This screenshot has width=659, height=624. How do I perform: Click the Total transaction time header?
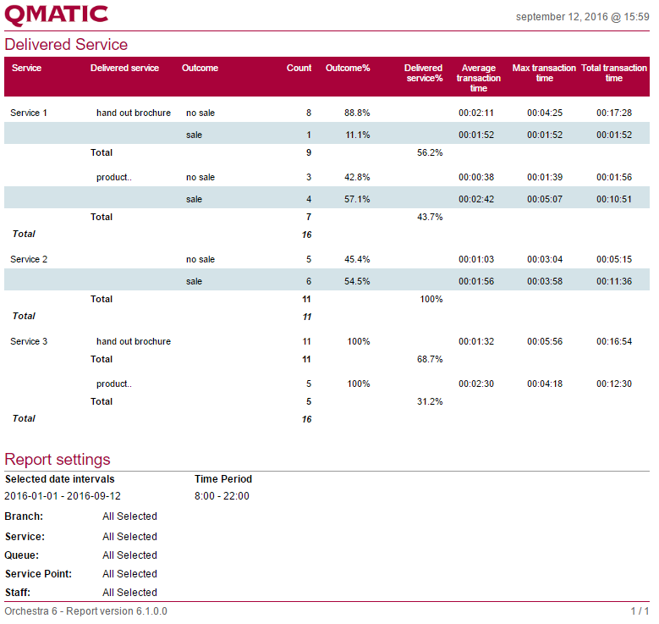tap(613, 73)
